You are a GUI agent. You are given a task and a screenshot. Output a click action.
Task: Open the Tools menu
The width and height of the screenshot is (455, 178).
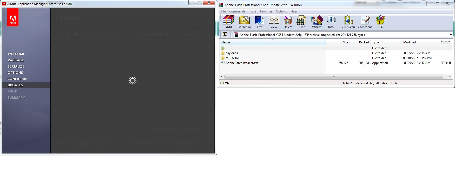[253, 11]
